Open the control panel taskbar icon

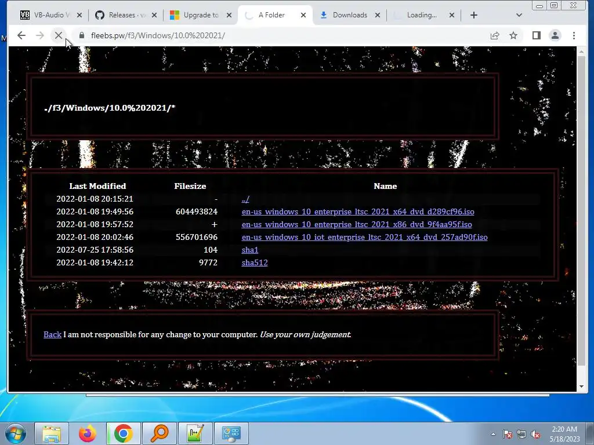(231, 433)
